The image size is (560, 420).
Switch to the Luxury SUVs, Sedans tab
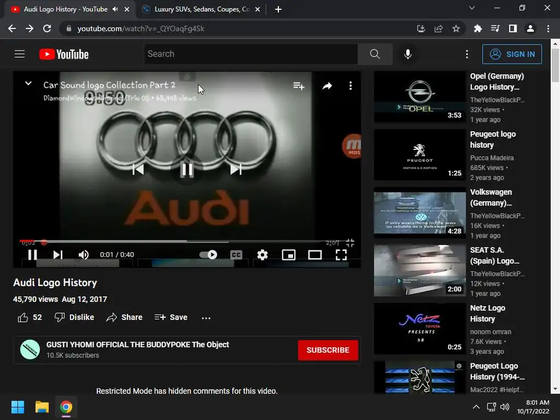tap(202, 9)
